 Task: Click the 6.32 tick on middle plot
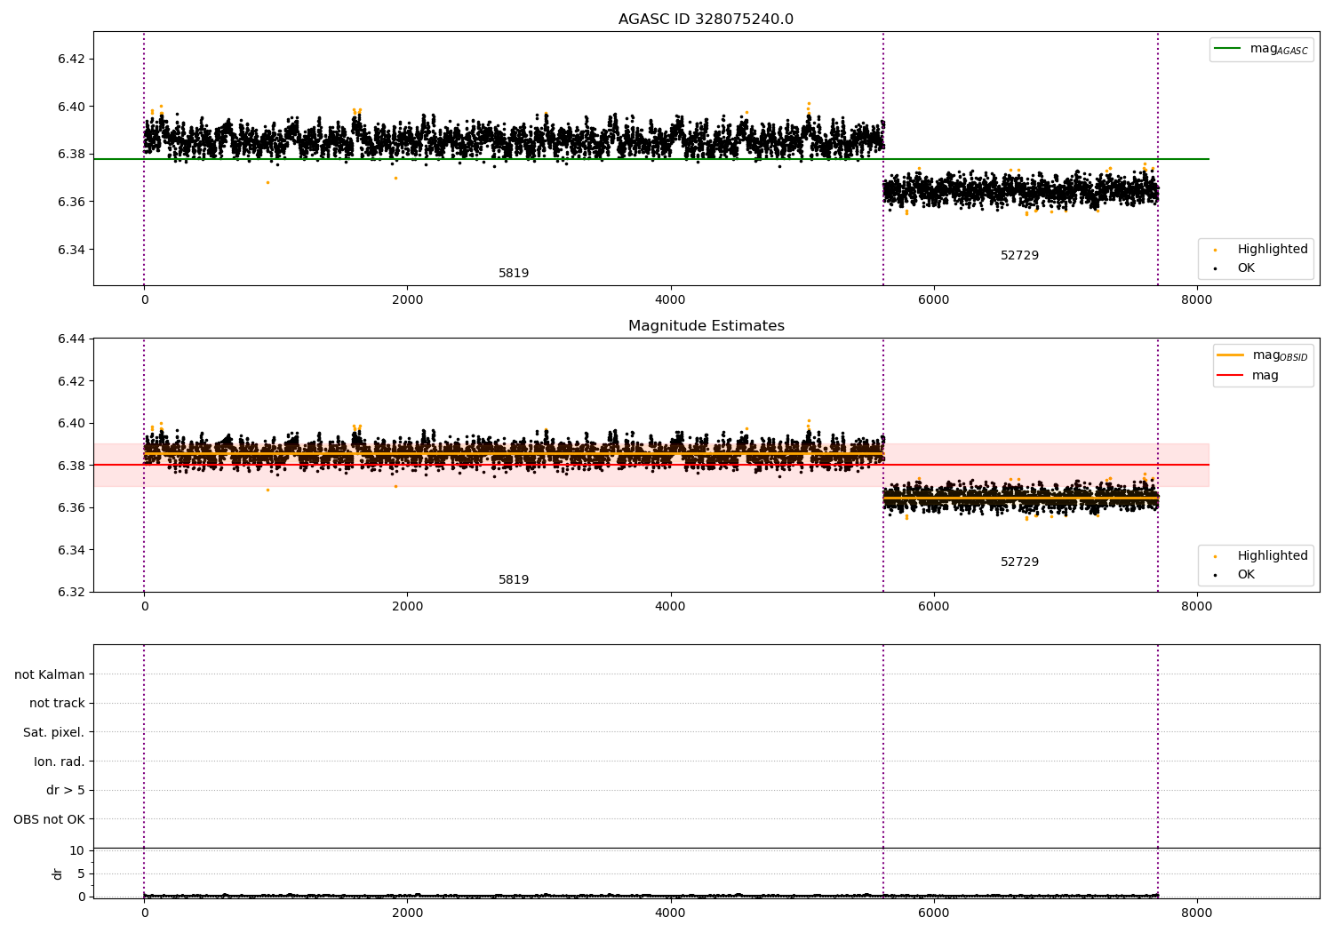point(71,592)
